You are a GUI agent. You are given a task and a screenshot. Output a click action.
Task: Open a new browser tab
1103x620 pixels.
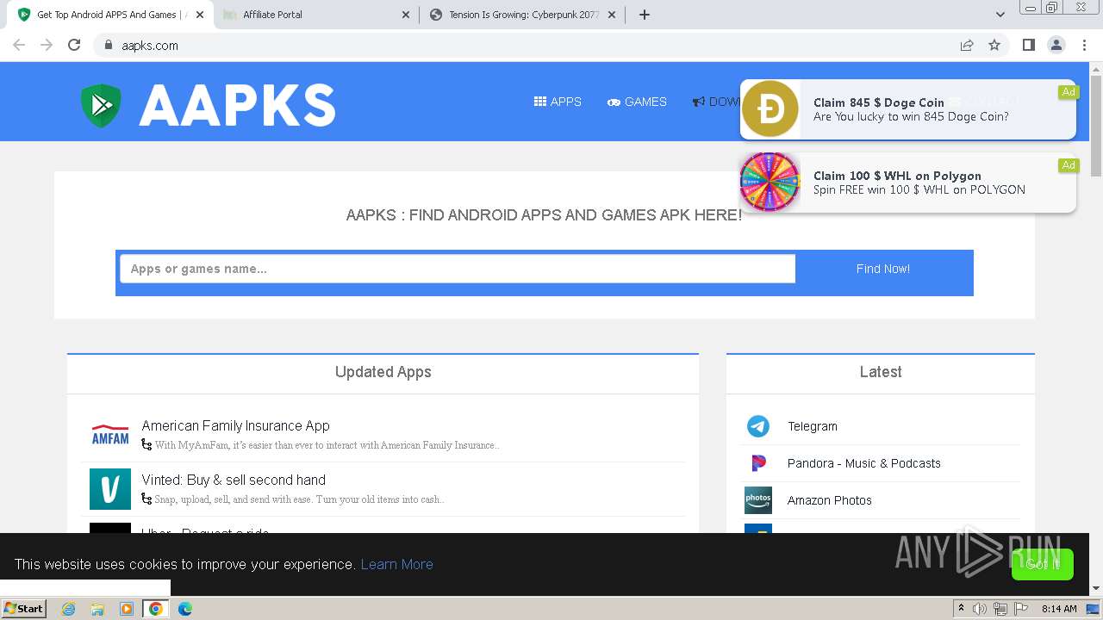pos(644,15)
